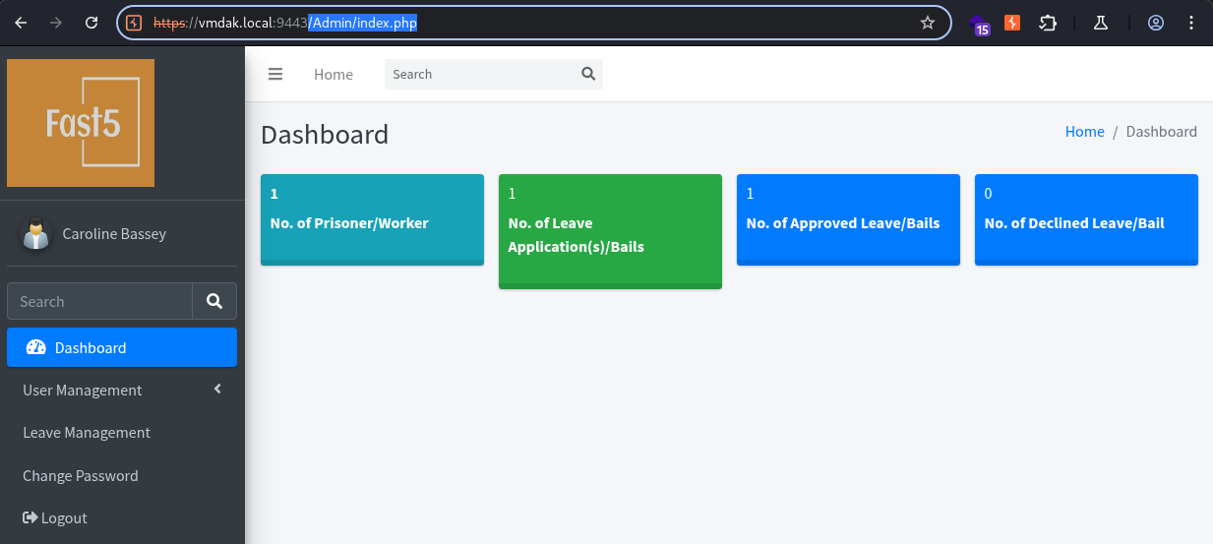Click the Logout link
The height and width of the screenshot is (544, 1213).
55,518
